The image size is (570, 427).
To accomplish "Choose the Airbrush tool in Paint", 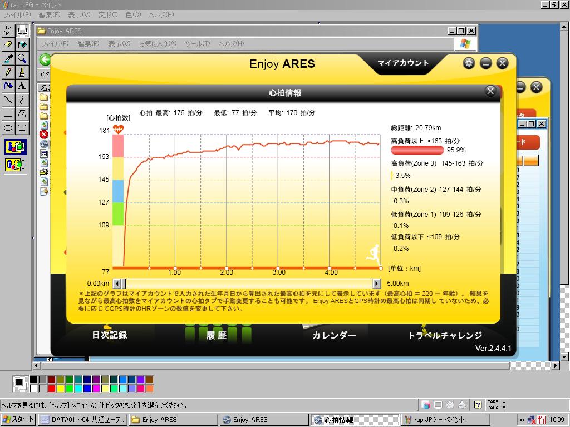I will coord(8,86).
